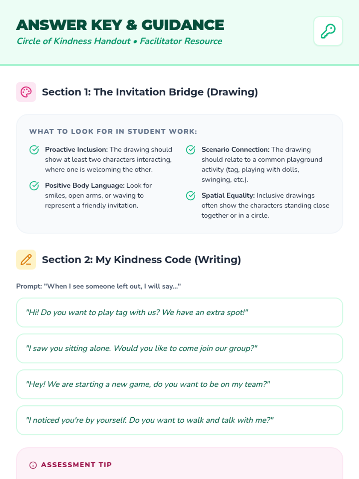Select the "sitting alone" sample answer box

180,348
